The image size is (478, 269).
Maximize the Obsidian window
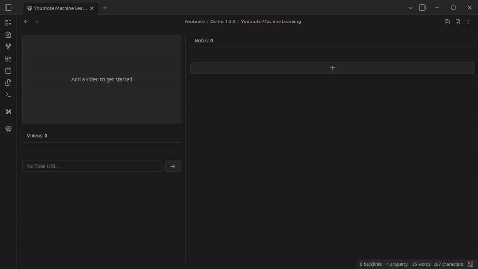coord(453,8)
